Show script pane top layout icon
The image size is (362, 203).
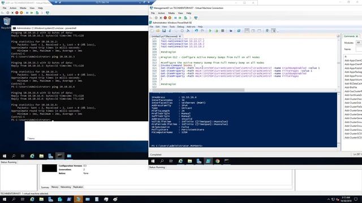coord(247,30)
